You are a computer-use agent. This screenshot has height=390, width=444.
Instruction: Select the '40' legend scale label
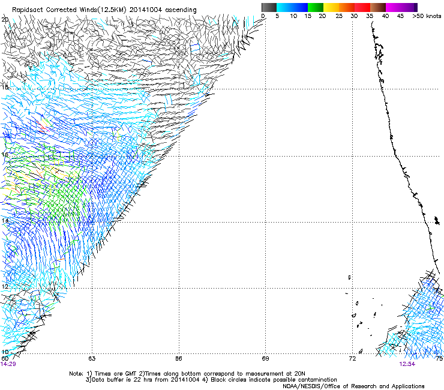point(385,16)
